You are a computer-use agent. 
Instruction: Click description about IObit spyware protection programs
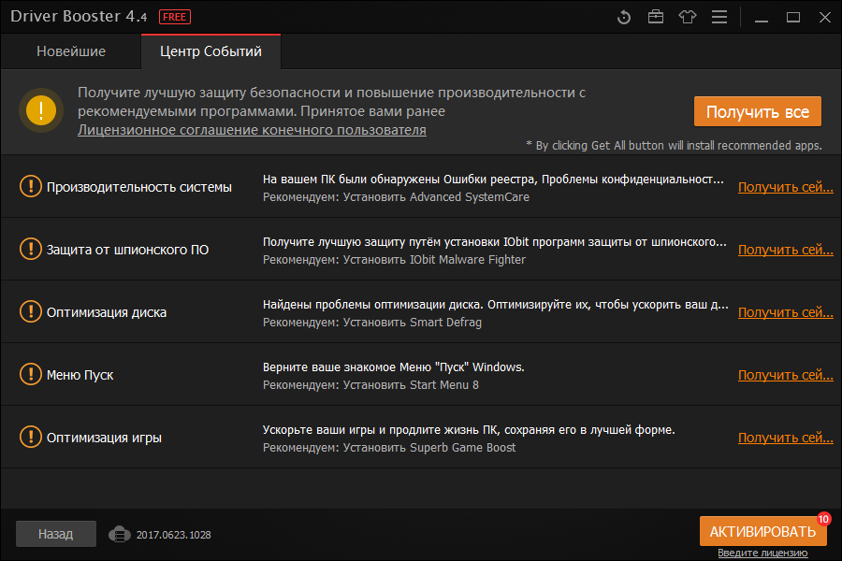tap(495, 242)
